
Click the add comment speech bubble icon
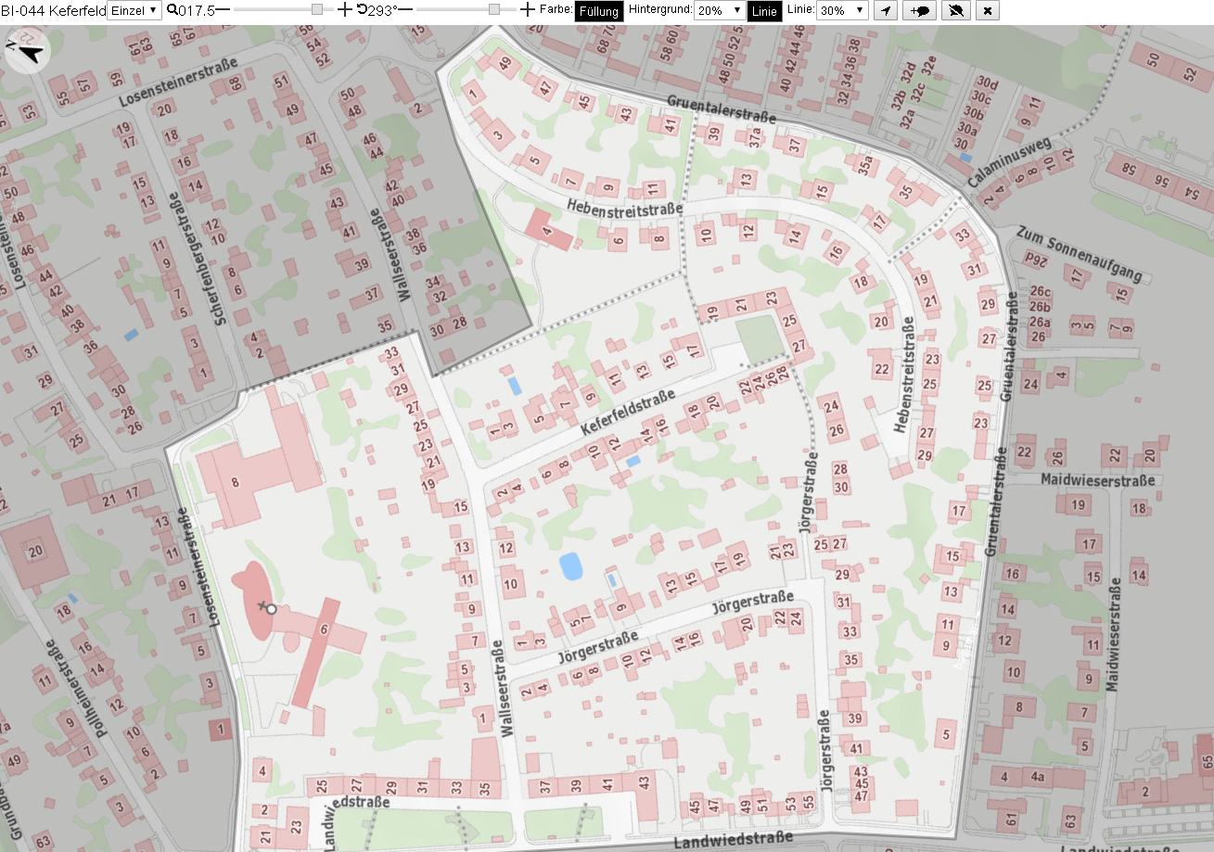tap(920, 11)
